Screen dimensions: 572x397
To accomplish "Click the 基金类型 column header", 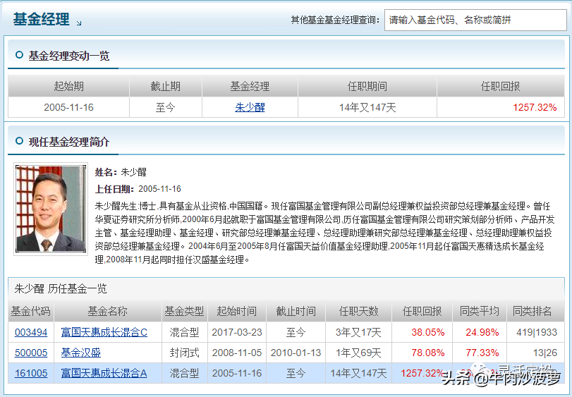I will tap(184, 312).
